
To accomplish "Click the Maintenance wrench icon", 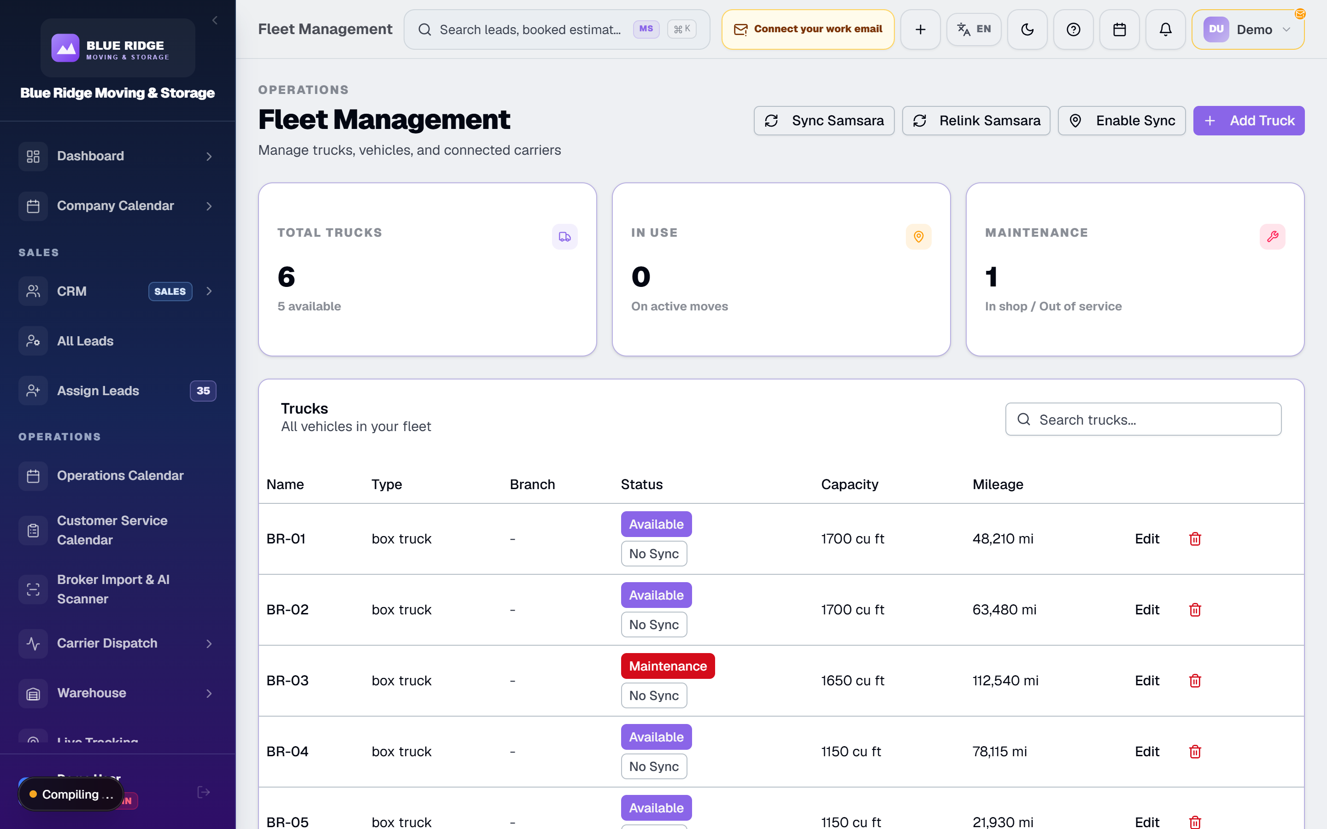I will point(1272,237).
